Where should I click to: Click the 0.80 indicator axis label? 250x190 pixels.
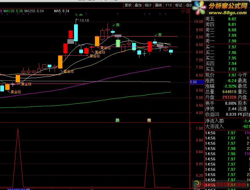click(199, 140)
